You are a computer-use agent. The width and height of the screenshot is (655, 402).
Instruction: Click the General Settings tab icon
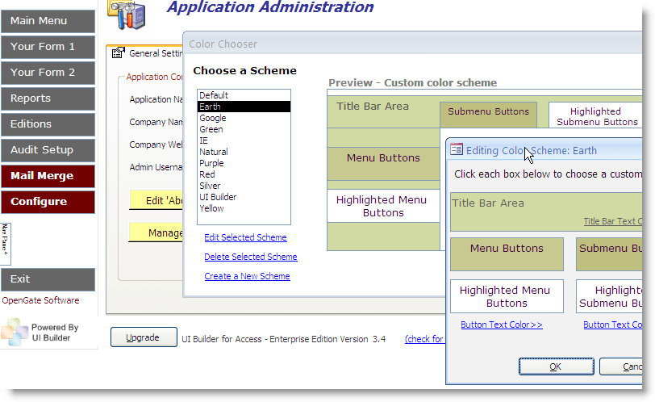click(119, 52)
